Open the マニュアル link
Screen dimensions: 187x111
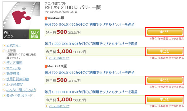[x=14, y=68]
